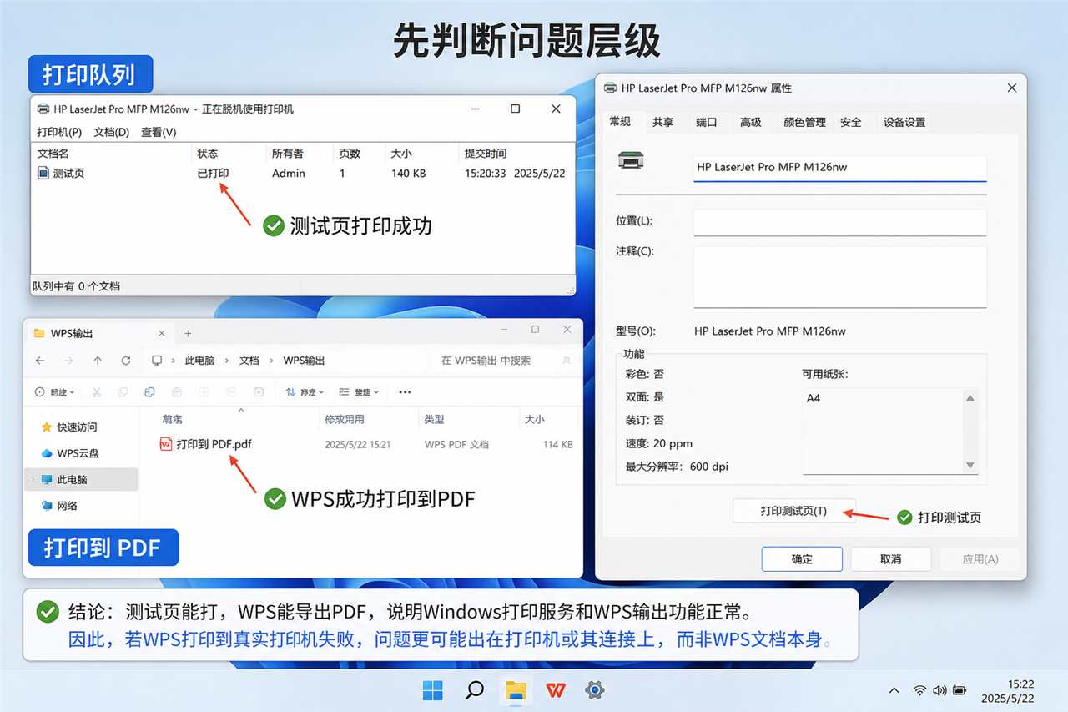Click the 位置(L) input field

840,222
